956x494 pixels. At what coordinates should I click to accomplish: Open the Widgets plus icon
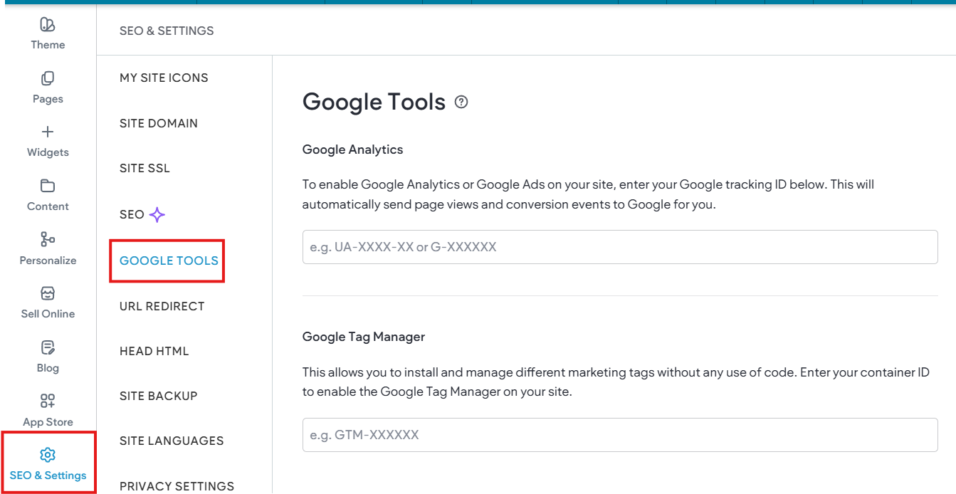coord(48,132)
